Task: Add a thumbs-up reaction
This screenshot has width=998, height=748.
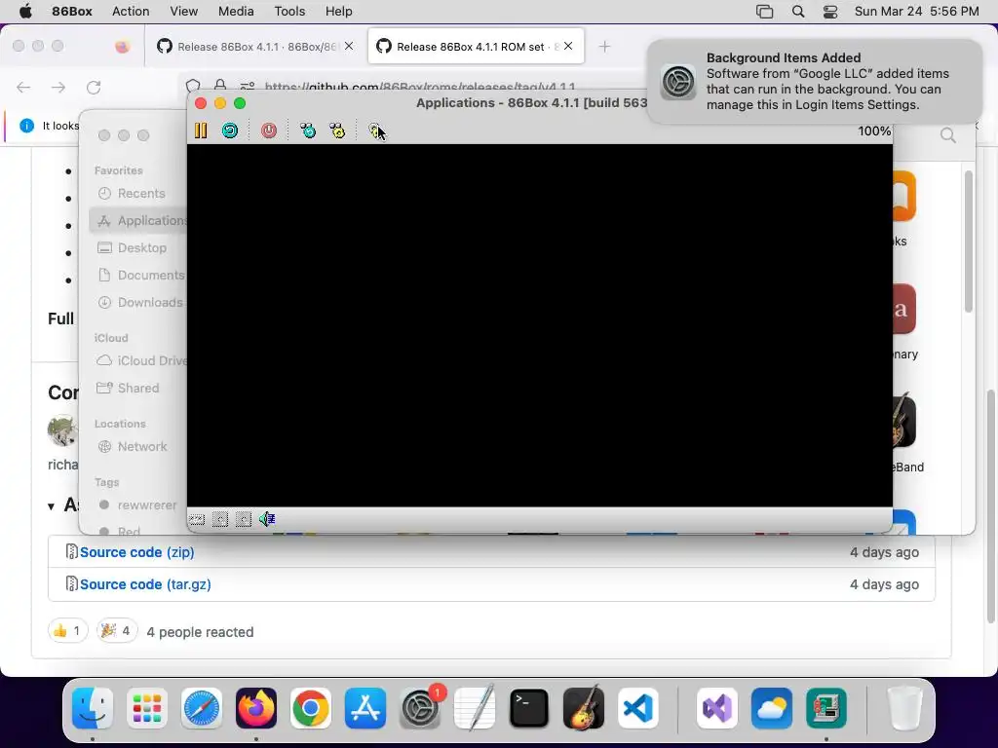Action: pos(67,631)
